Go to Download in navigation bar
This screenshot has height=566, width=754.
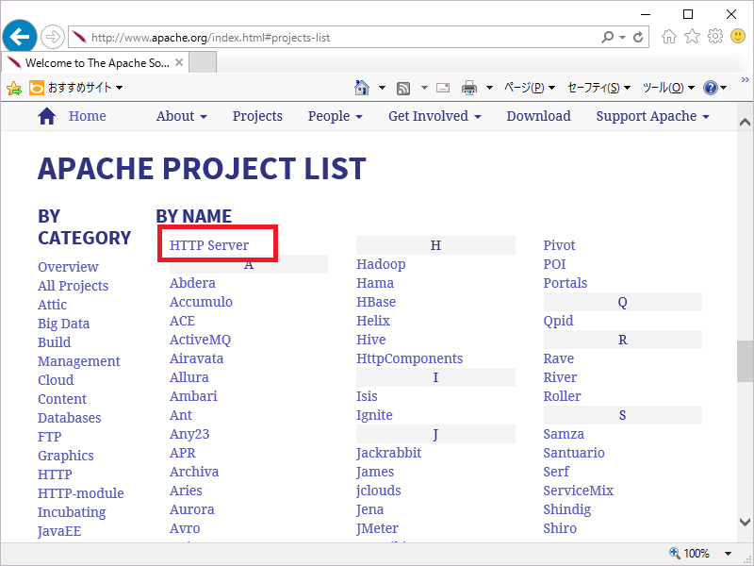point(538,116)
